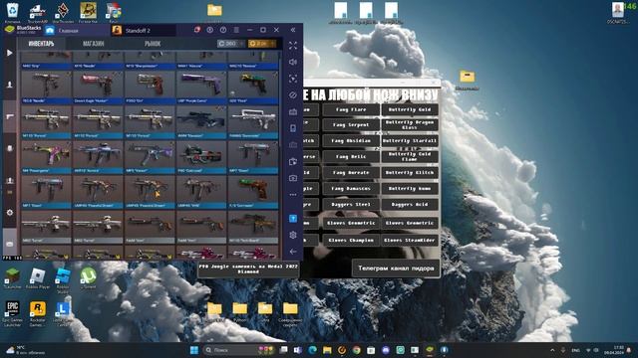The height and width of the screenshot is (358, 638).
Task: Select the pistol weapons category icon
Action: (x=10, y=116)
